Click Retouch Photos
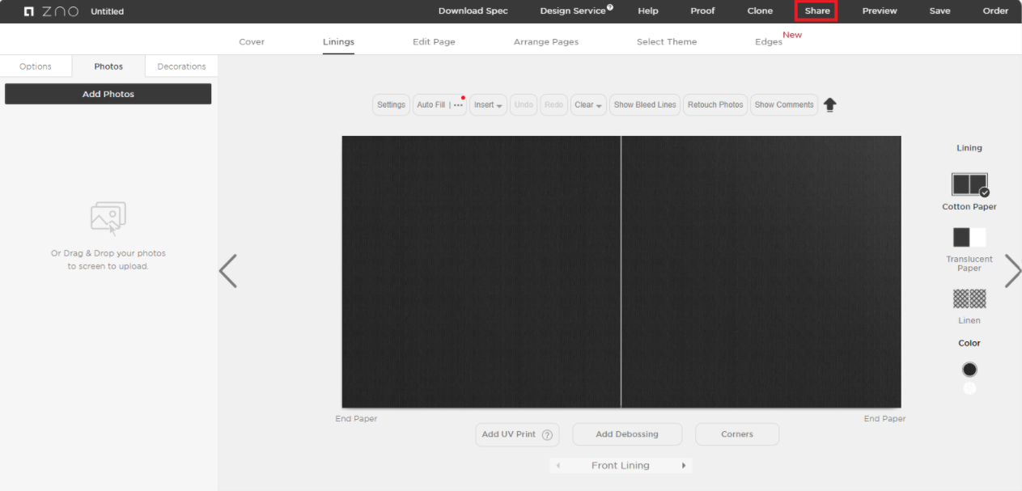The height and width of the screenshot is (491, 1022). [715, 104]
